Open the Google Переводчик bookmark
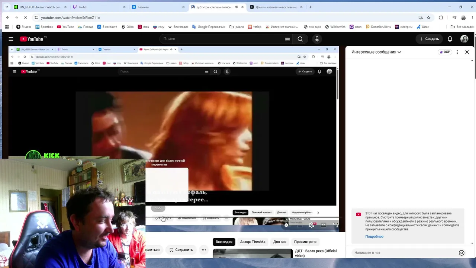This screenshot has height=268, width=476. 209,27
